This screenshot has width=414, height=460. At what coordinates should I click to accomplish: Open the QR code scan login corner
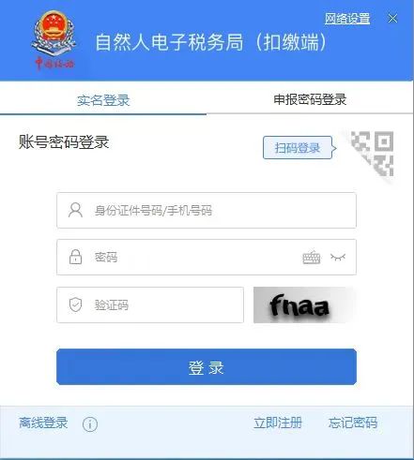[372, 155]
